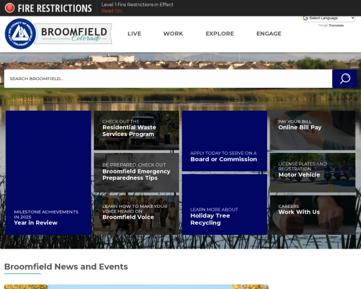Click the magnifying glass search button

345,79
